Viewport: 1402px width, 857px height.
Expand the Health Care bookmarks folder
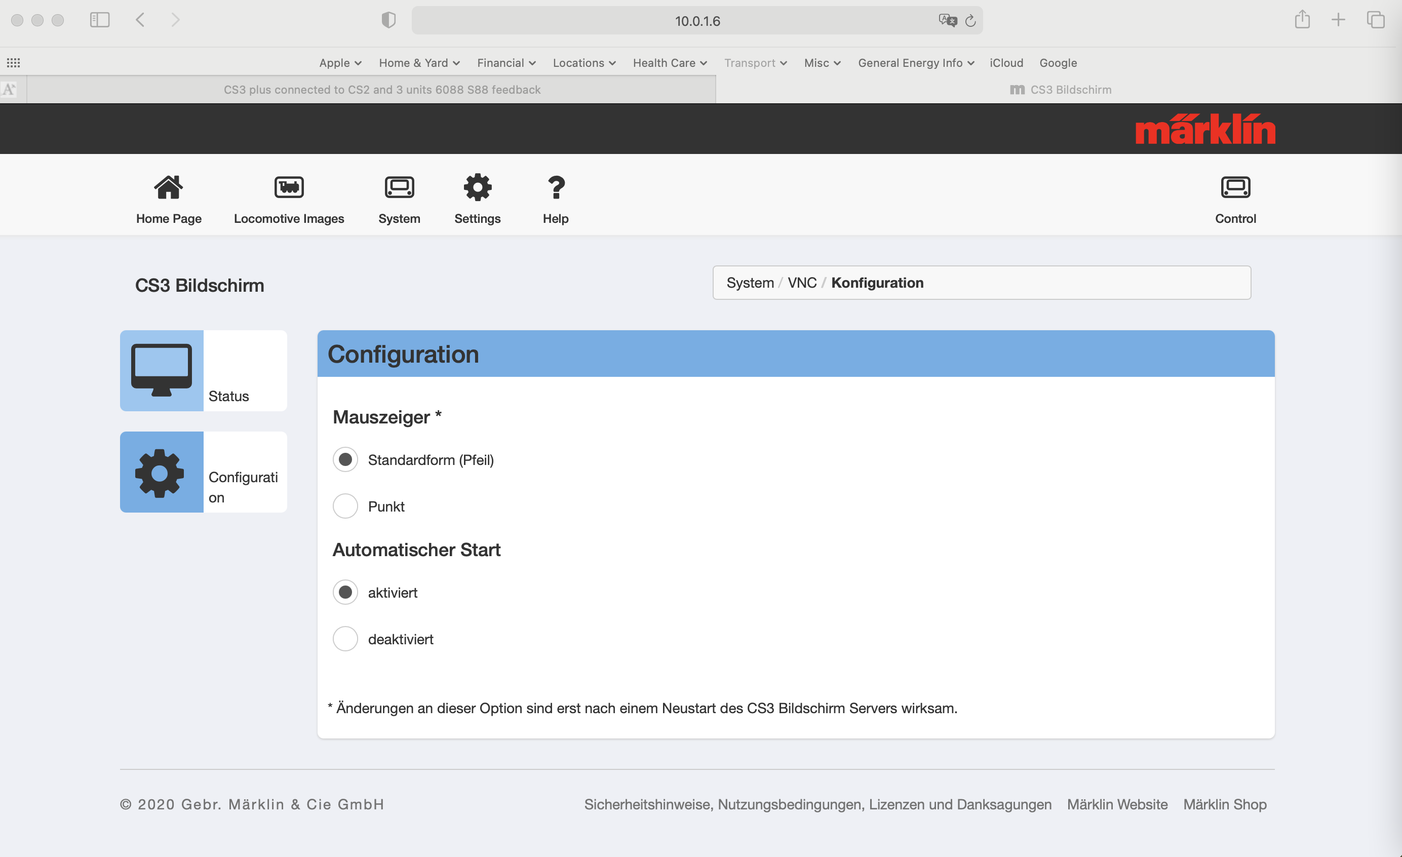[x=670, y=63]
